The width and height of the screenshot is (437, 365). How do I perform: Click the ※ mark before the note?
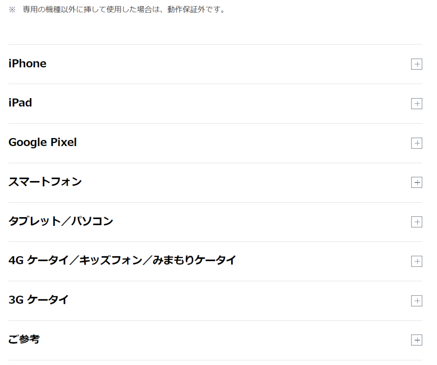point(12,10)
